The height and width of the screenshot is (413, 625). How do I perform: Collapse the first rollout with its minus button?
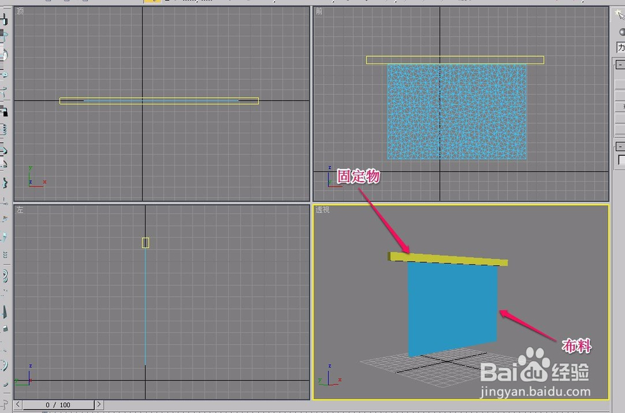619,64
